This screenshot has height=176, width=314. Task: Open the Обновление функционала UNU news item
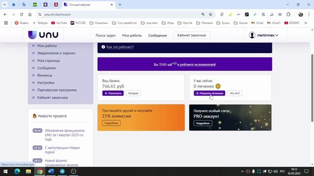click(65, 135)
